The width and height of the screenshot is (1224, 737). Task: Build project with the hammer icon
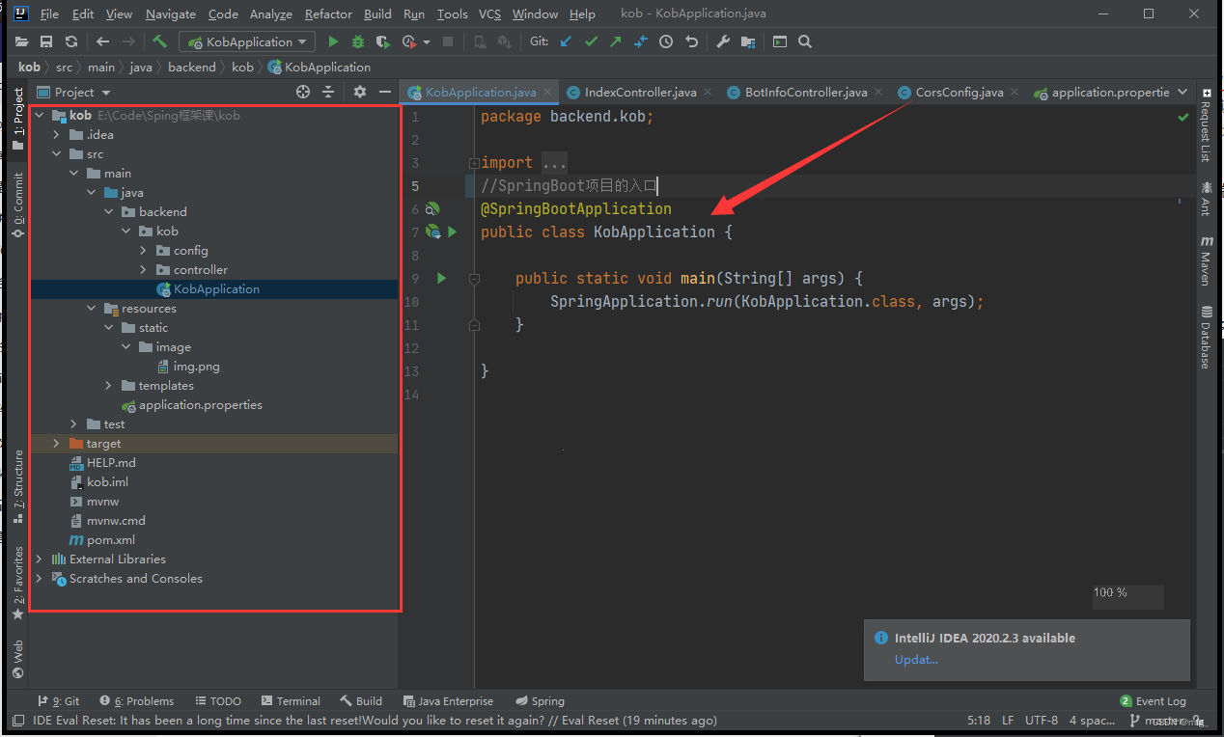[x=159, y=41]
